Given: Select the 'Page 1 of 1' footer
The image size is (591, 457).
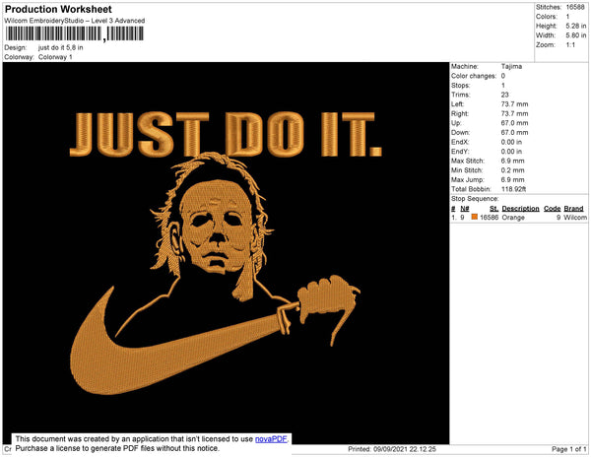Looking at the screenshot, I should pyautogui.click(x=568, y=449).
